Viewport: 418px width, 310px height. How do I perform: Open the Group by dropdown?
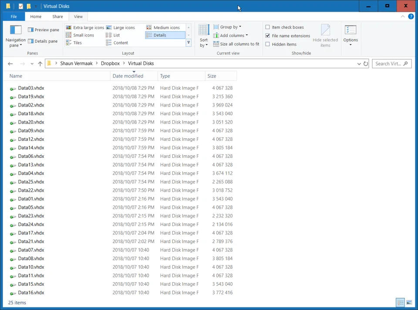pos(227,27)
